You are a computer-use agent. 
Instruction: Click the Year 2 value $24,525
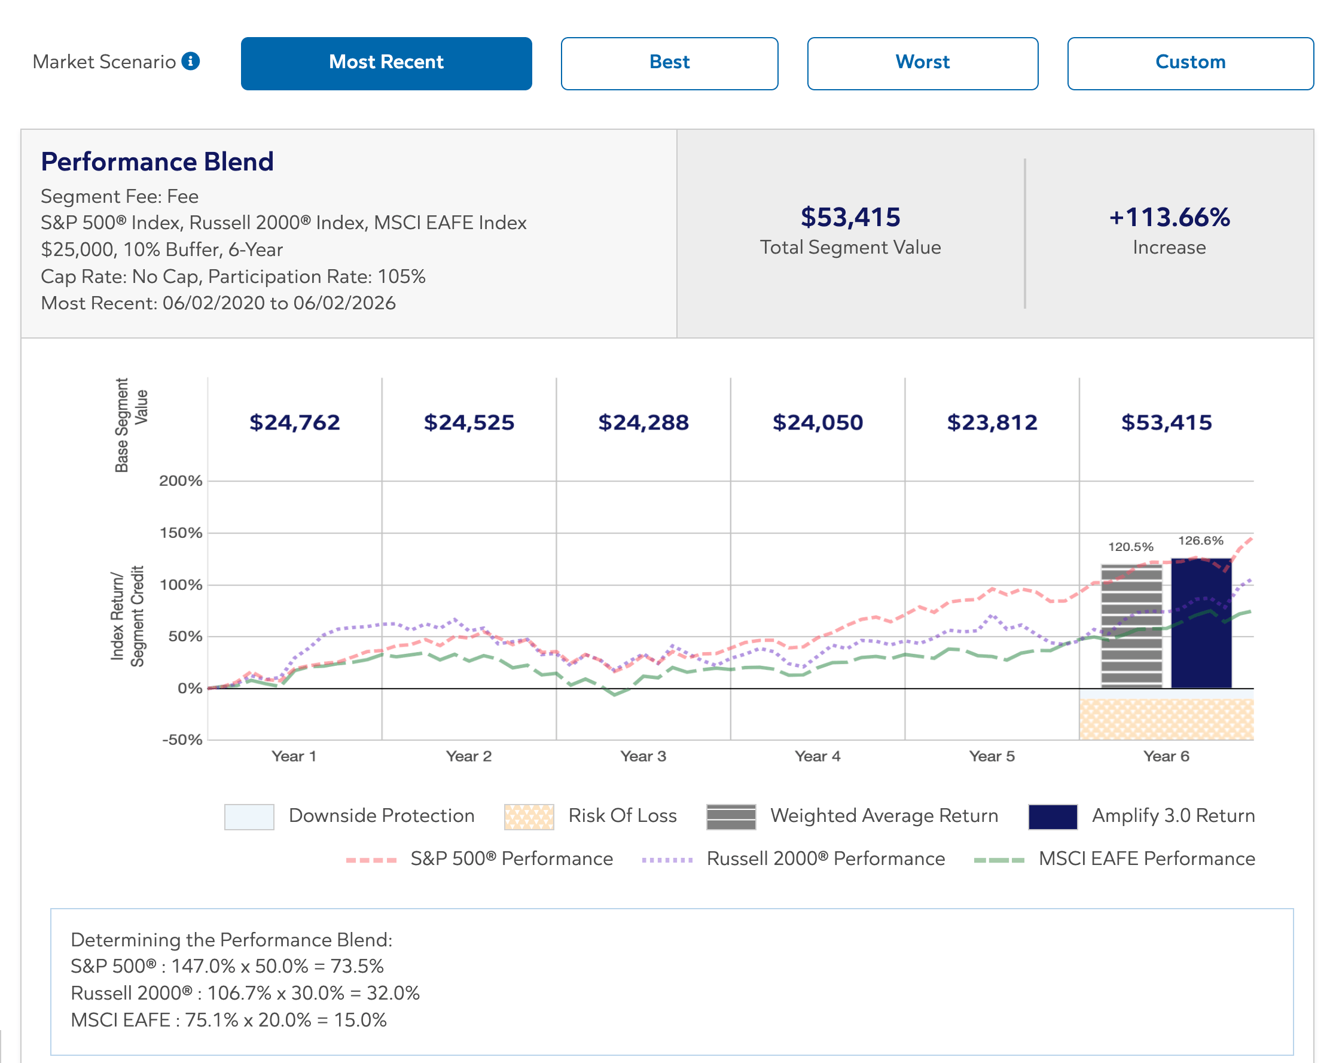click(x=469, y=422)
